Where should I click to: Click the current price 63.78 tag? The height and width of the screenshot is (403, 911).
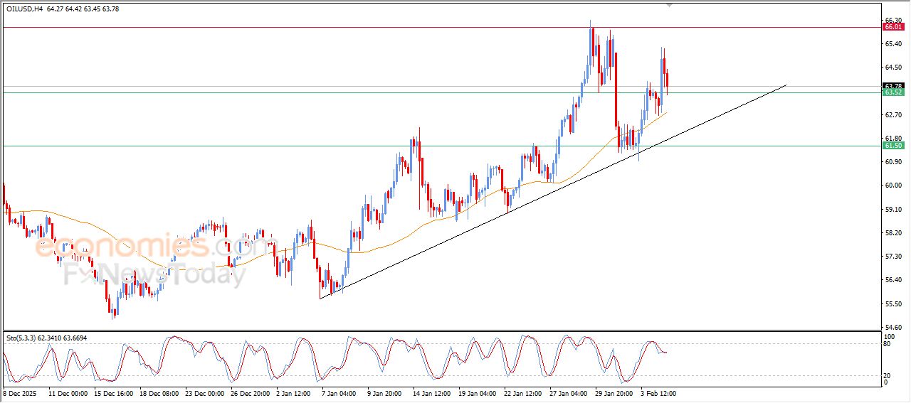pyautogui.click(x=892, y=86)
